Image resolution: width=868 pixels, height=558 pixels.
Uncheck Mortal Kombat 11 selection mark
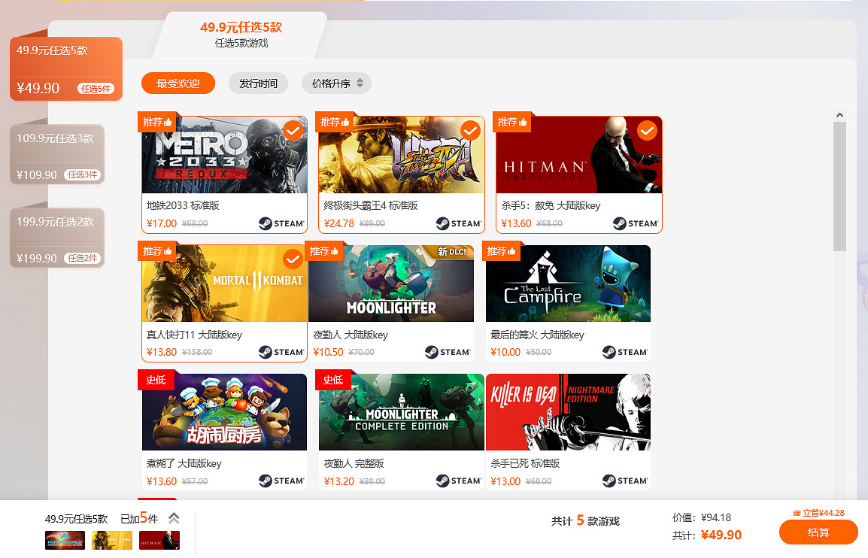click(293, 259)
